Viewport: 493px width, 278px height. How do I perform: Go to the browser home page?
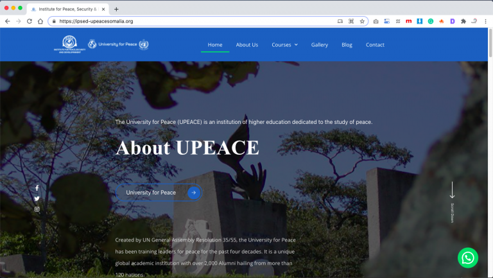coord(40,21)
